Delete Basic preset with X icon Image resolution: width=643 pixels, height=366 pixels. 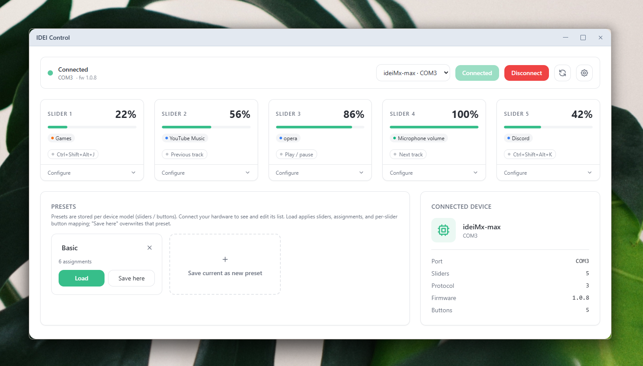click(x=150, y=248)
